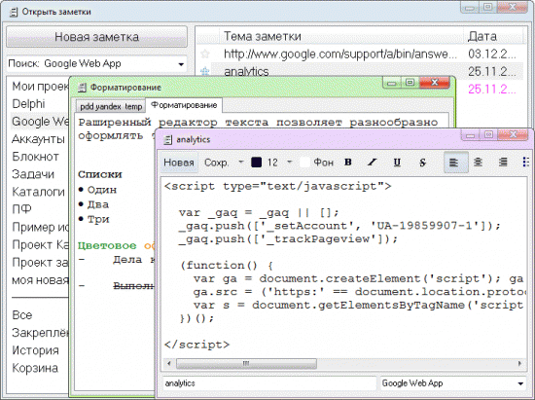Select the моя новая folder
Image resolution: width=535 pixels, height=400 pixels.
coord(40,280)
